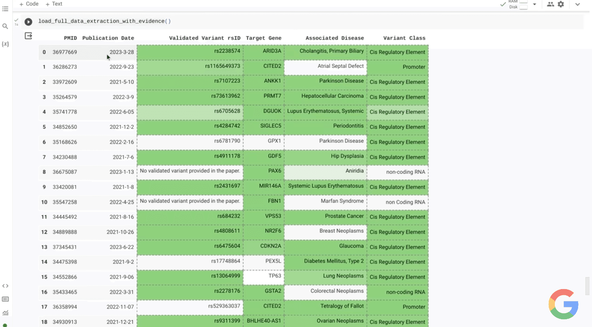Open the code snippets panel
The width and height of the screenshot is (592, 327).
[x=5, y=286]
